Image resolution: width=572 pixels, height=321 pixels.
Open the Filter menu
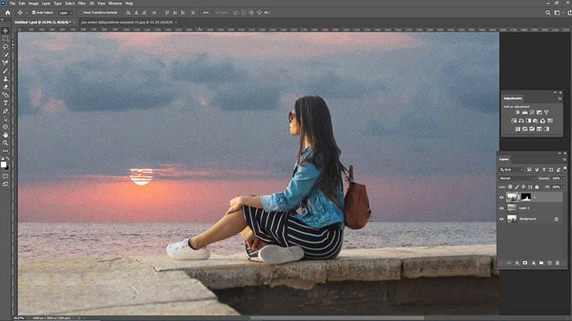[x=82, y=3]
